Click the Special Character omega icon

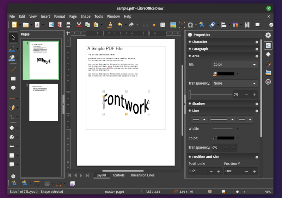(x=190, y=25)
